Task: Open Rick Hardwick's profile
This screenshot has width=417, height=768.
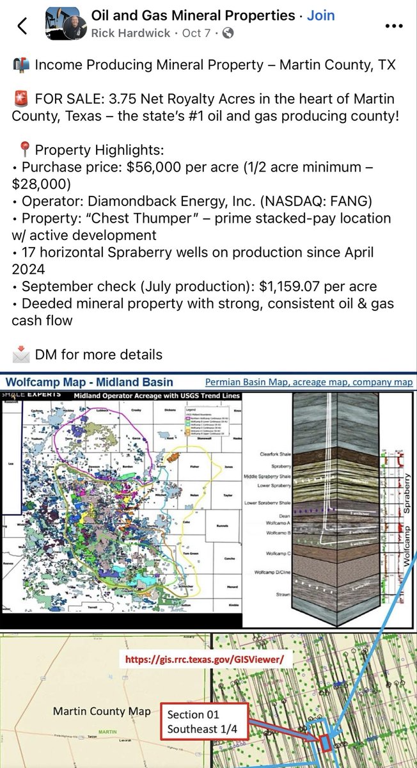Action: pos(131,33)
